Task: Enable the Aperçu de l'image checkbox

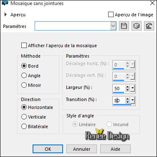Action: (111, 15)
